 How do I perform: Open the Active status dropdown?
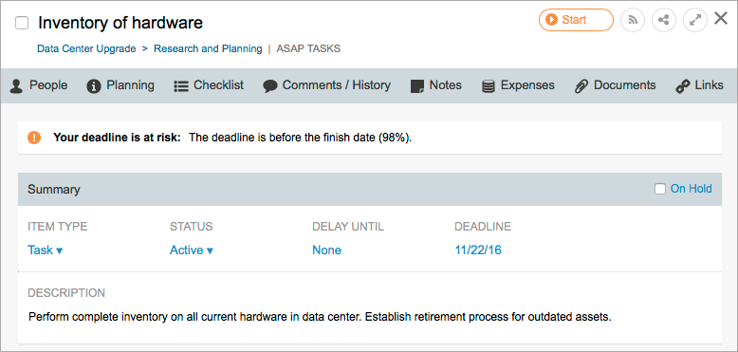tap(192, 250)
